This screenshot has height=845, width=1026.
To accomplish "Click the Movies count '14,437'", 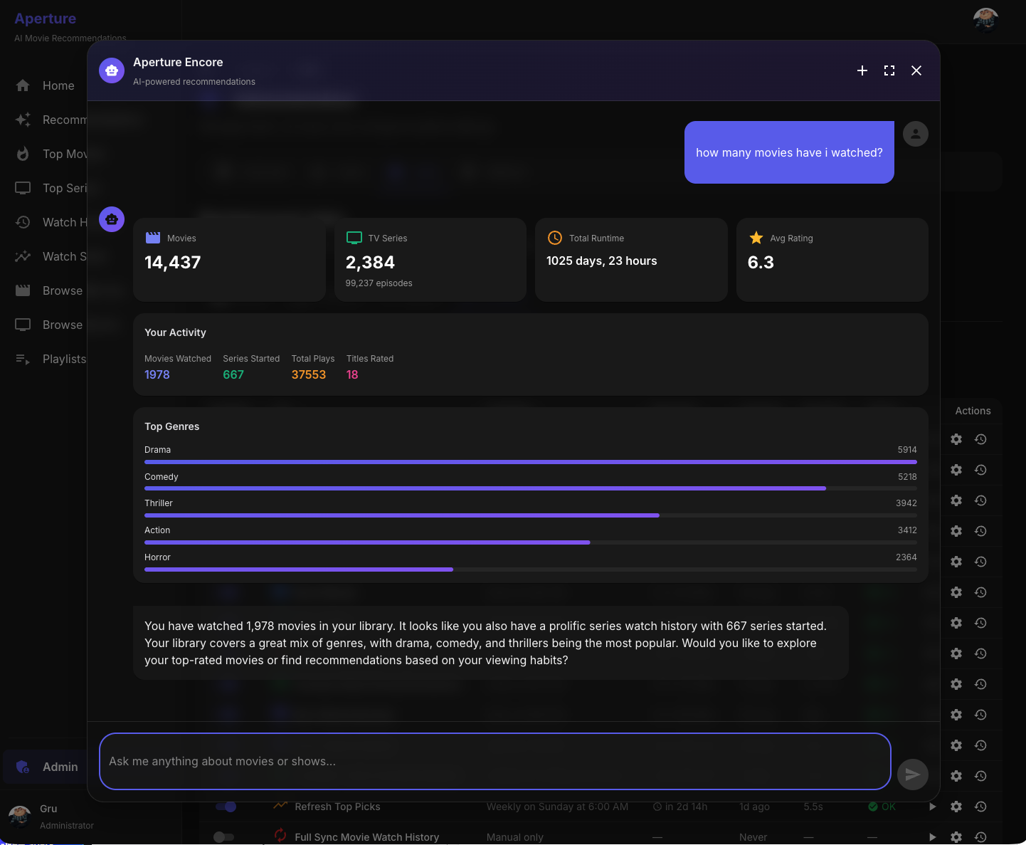I will click(173, 263).
